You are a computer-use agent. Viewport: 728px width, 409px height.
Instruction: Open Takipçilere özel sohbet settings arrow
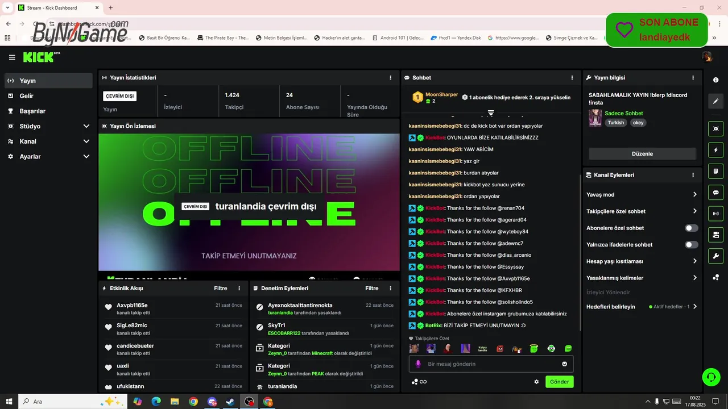pyautogui.click(x=695, y=211)
